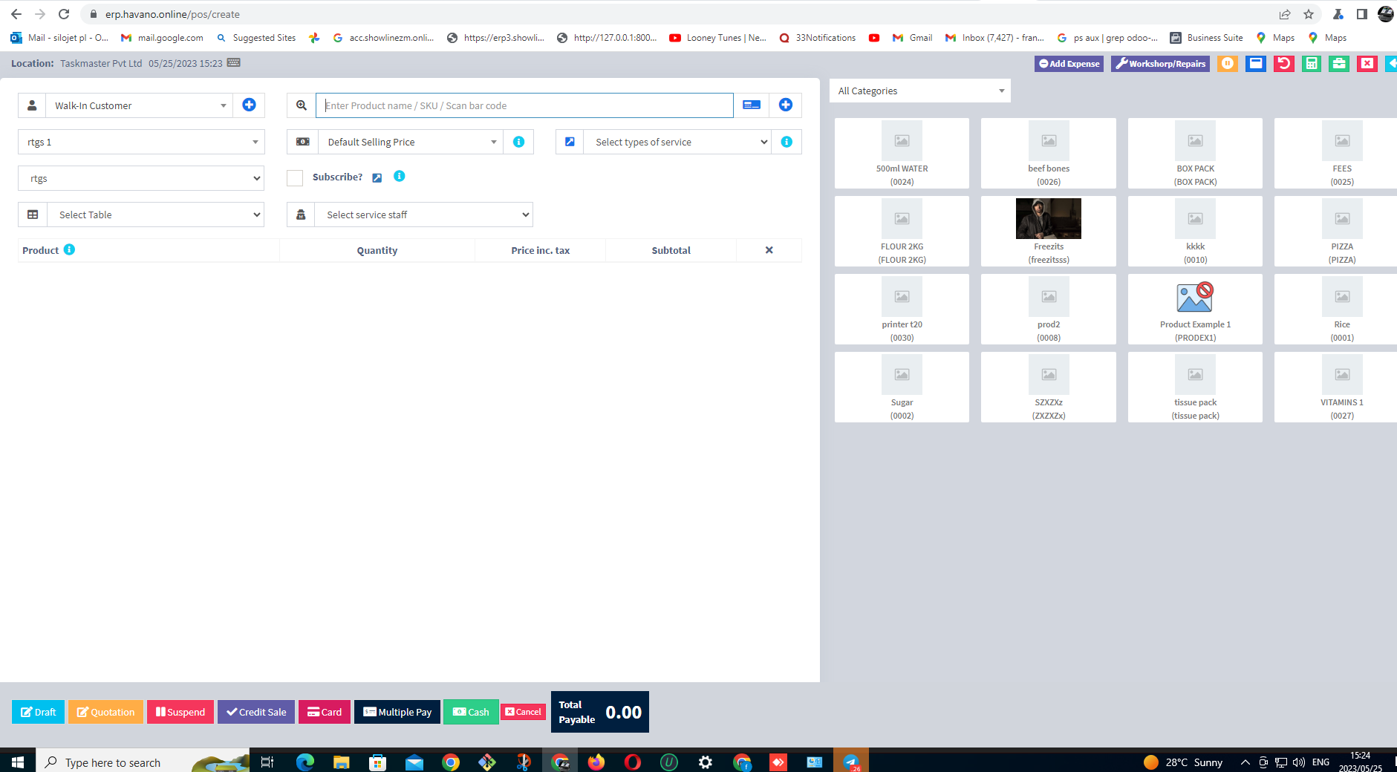Expand the Select Table dropdown

[155, 215]
